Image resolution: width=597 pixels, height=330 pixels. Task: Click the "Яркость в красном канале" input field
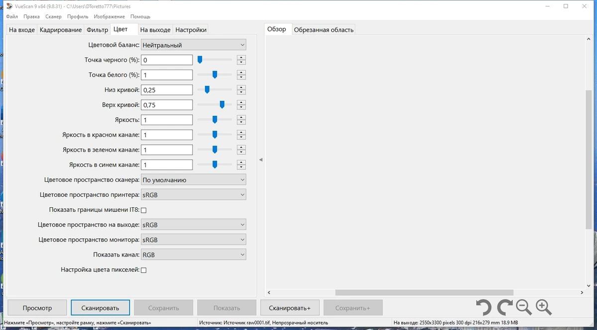(167, 135)
